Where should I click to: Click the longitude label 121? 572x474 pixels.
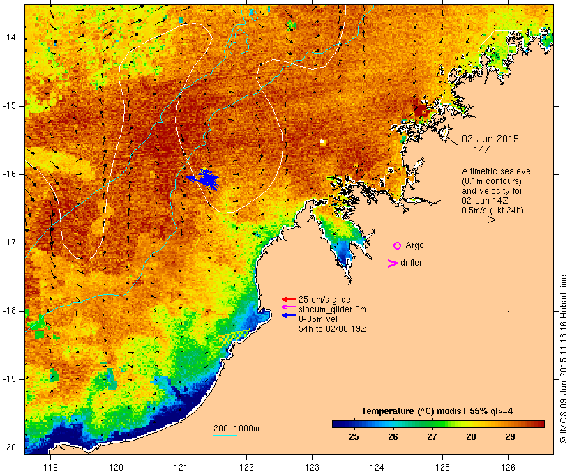tap(181, 467)
